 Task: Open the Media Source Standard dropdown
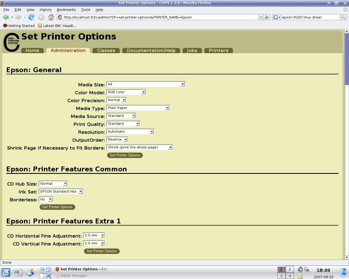[121, 116]
